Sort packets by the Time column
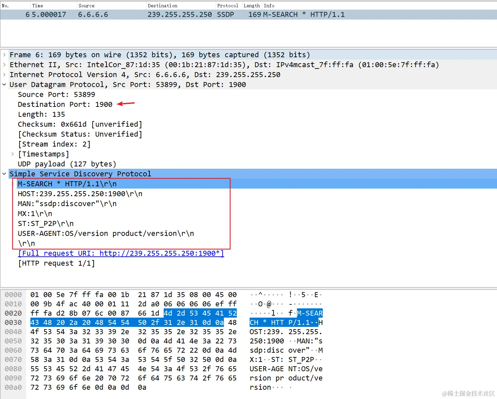This screenshot has height=399, width=497. (x=54, y=6)
